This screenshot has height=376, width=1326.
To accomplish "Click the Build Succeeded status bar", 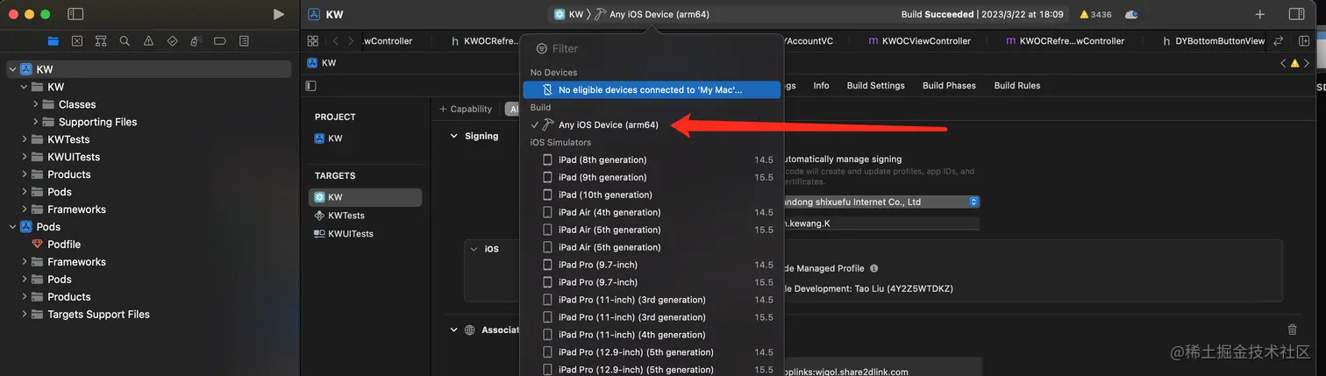I will (982, 15).
